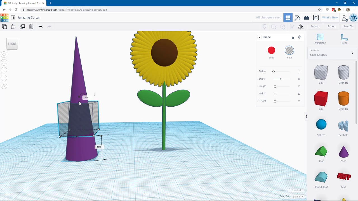Adjust the Steps slider
358x201 pixels.
click(x=281, y=79)
